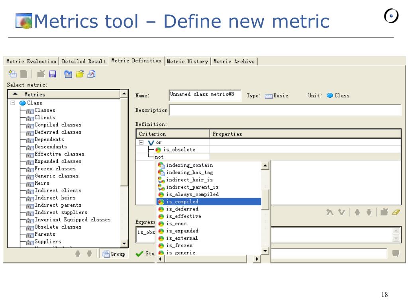Click the greyed delete metric toolbar icon
The image size is (408, 306).
coord(41,74)
